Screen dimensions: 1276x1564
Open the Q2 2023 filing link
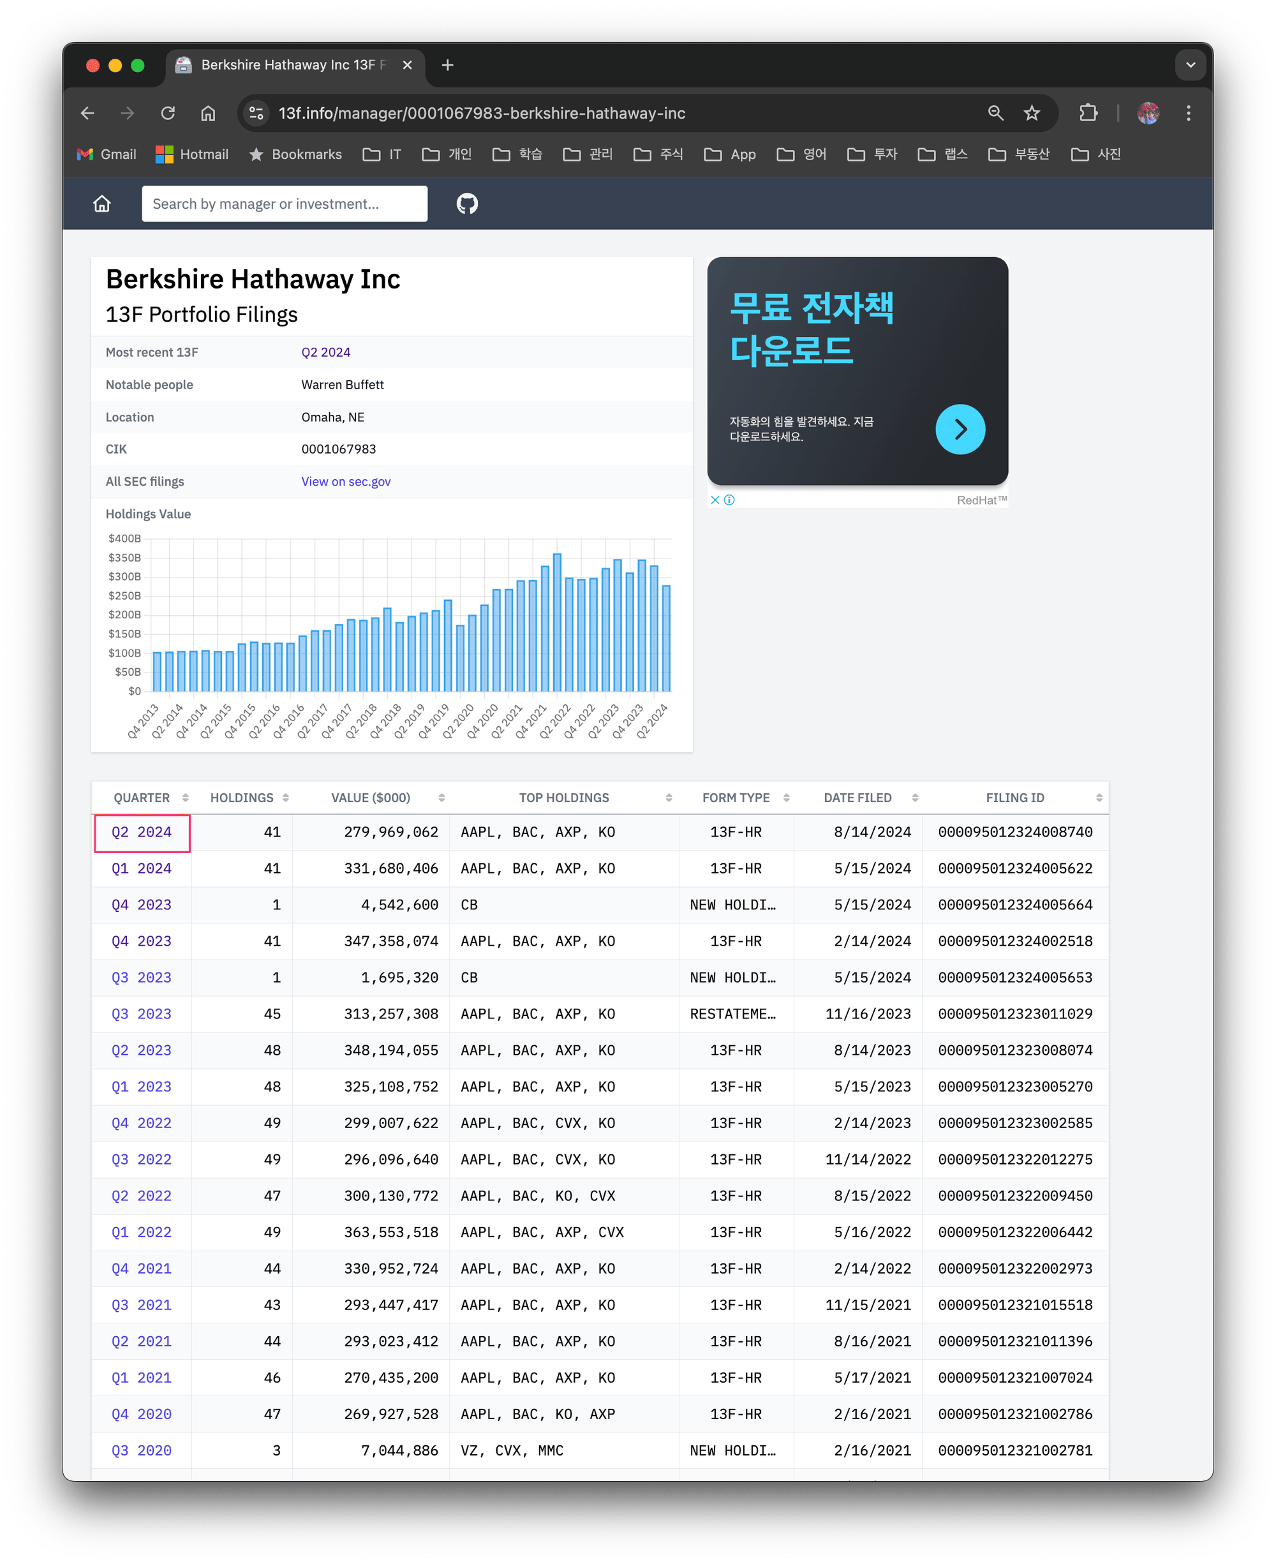pyautogui.click(x=141, y=1050)
